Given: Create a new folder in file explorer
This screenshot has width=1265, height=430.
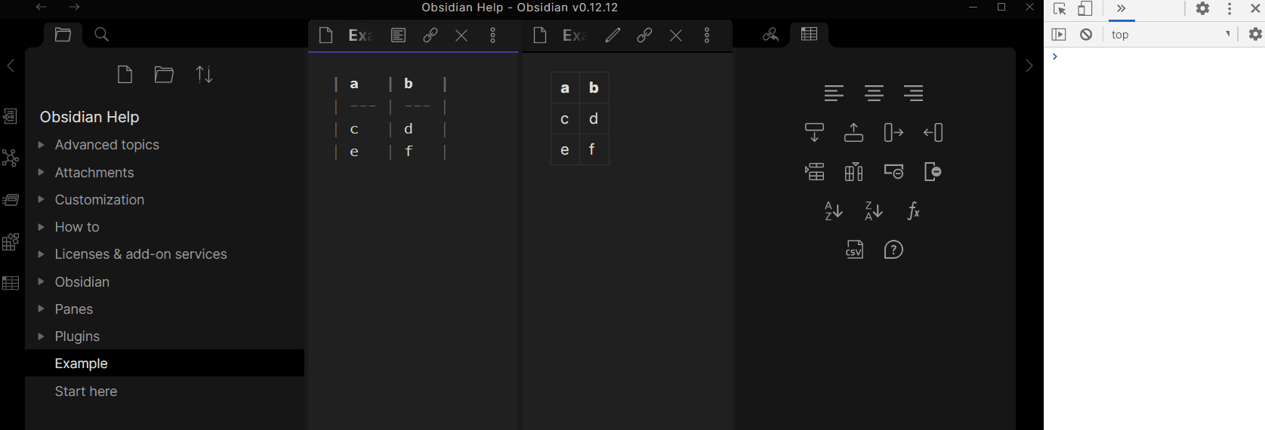Looking at the screenshot, I should [164, 75].
